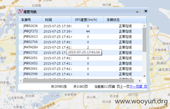The height and width of the screenshot is (109, 170).
Task: Select row with plate 沪B92652
Action: pyautogui.click(x=80, y=63)
